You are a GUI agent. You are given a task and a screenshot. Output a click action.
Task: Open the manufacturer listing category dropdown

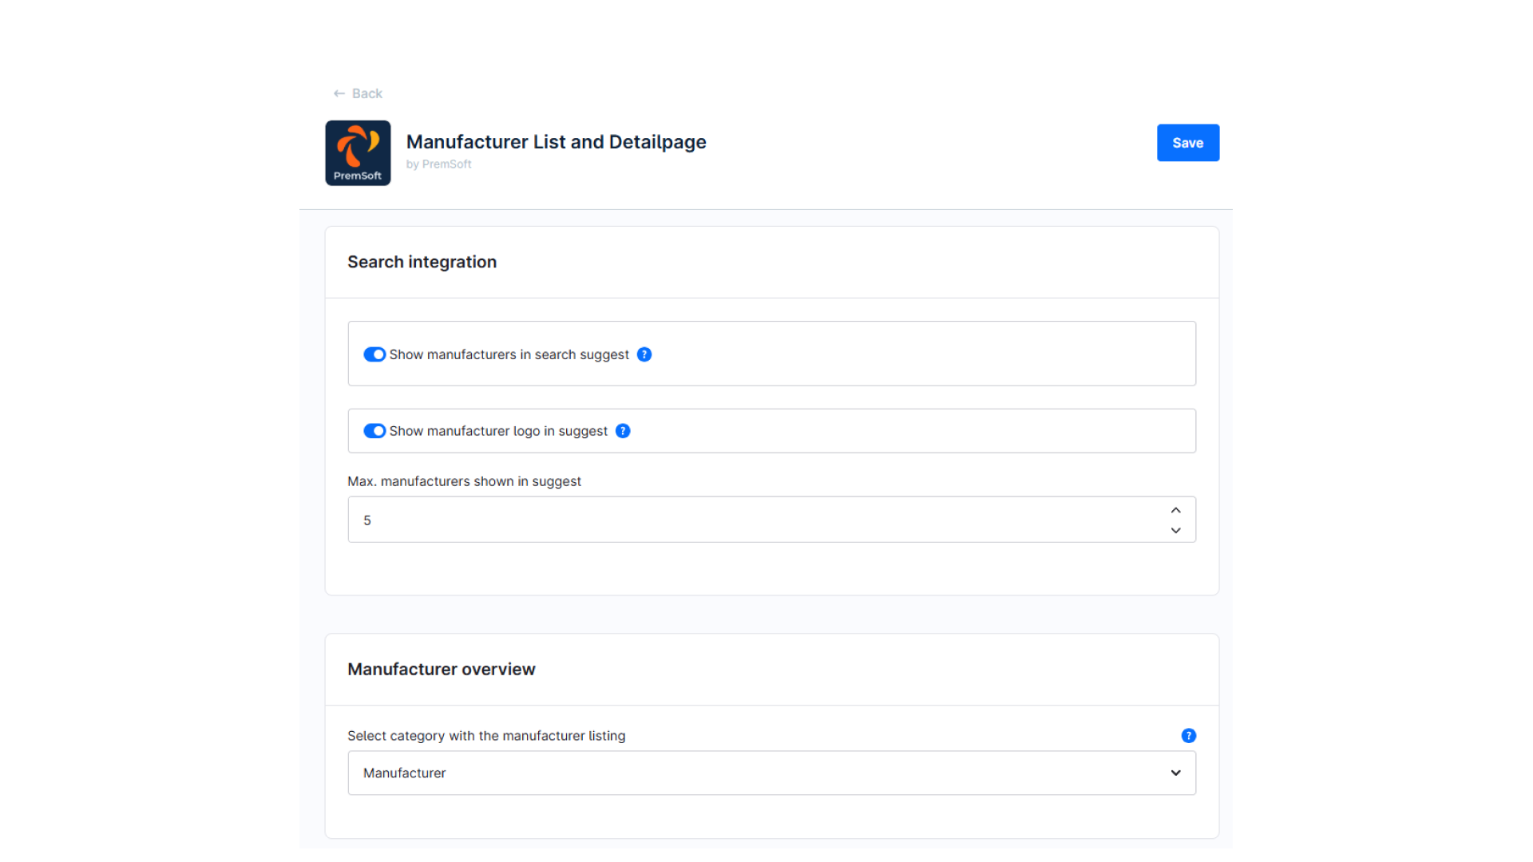pyautogui.click(x=771, y=773)
